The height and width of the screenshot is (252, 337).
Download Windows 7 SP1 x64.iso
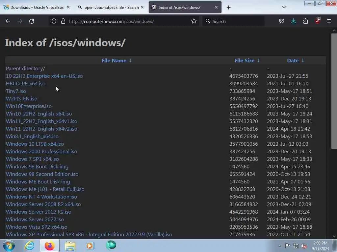pyautogui.click(x=33, y=159)
